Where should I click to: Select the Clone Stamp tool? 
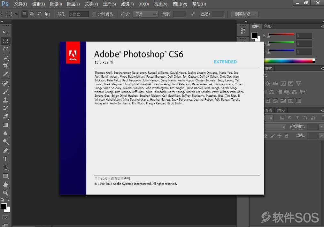pos(5,100)
